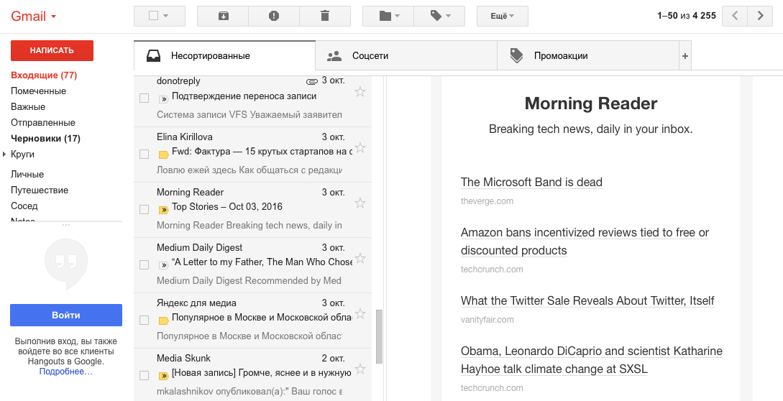
Task: Click the Hangouts quote bubble icon
Action: 66,263
